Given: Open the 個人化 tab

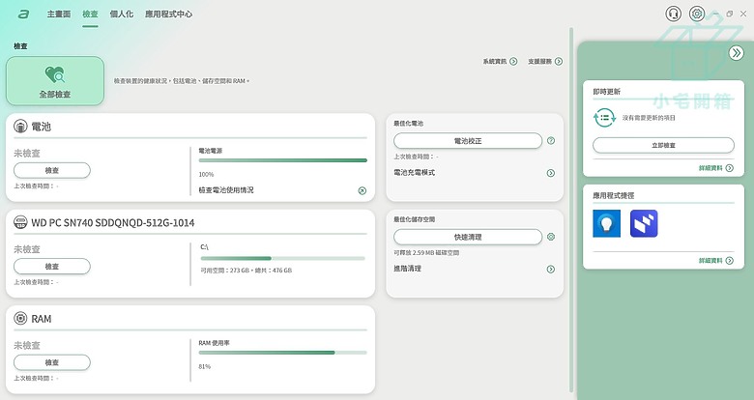Looking at the screenshot, I should point(121,14).
